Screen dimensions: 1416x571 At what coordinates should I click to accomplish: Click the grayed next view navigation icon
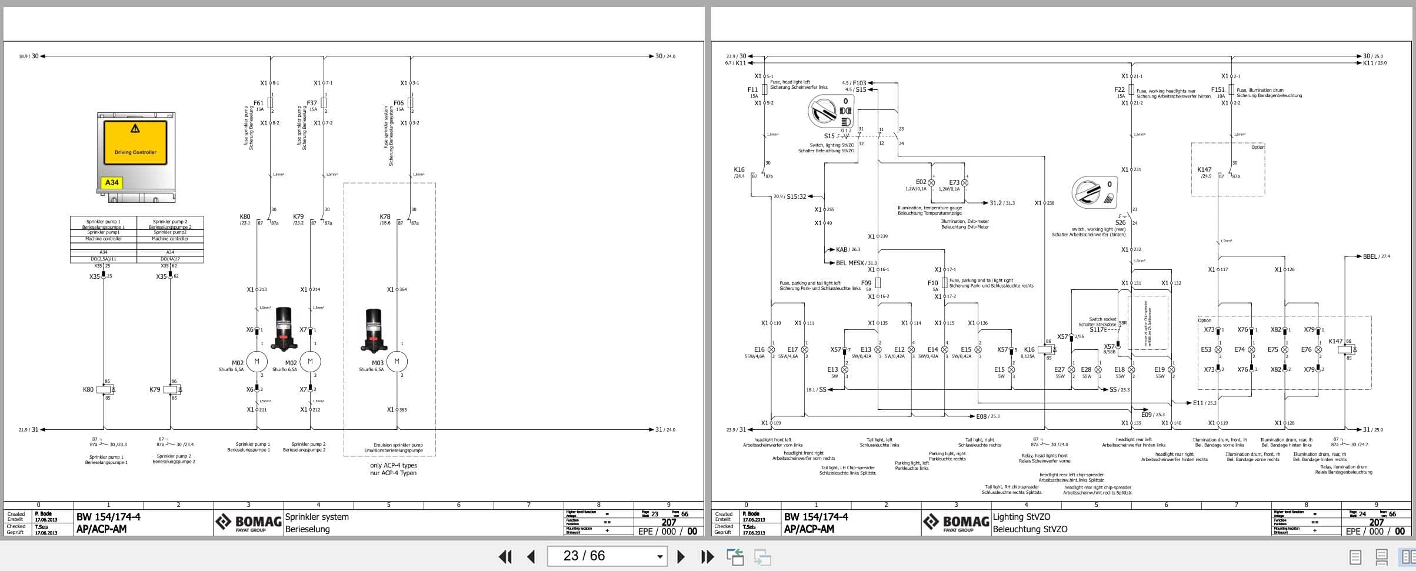pyautogui.click(x=759, y=556)
